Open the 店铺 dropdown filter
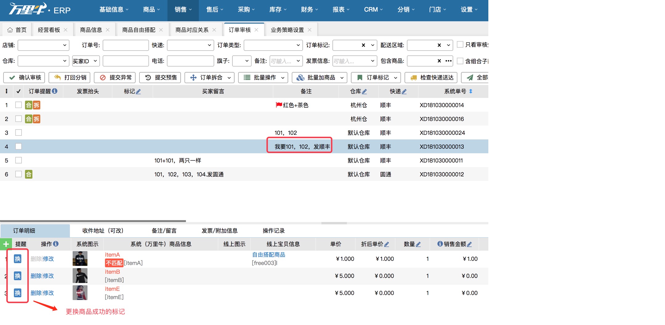This screenshot has height=325, width=665. 43,45
